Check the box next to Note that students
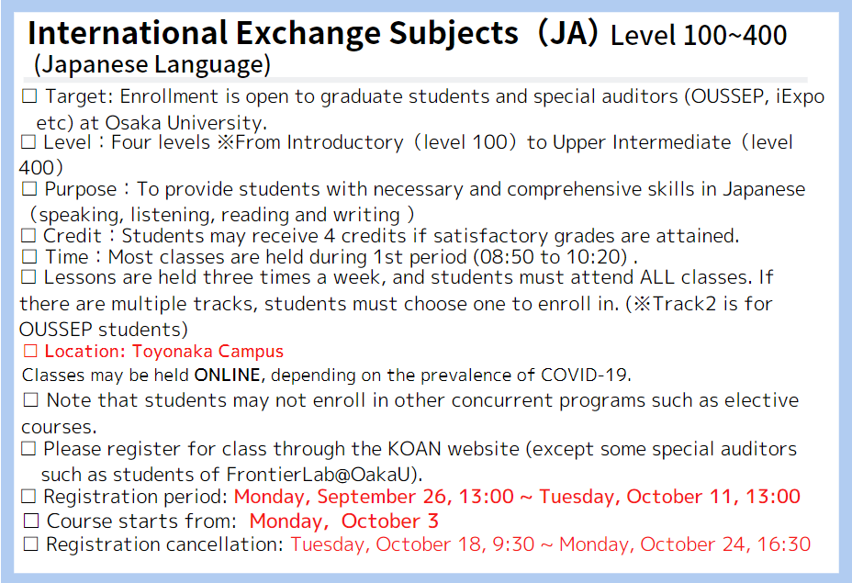Screen dimensions: 852x583 tap(31, 400)
